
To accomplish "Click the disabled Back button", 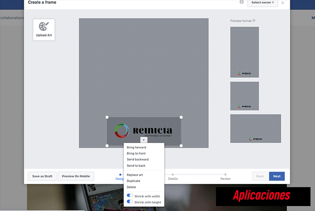I will (260, 176).
